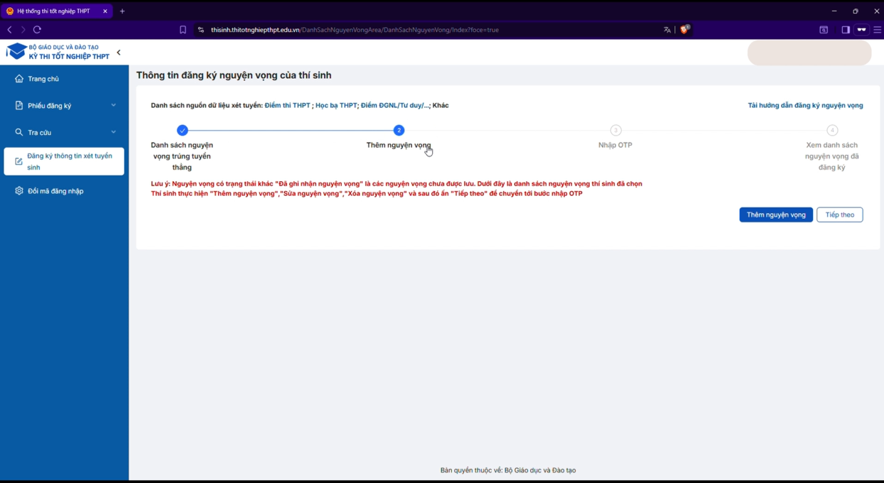Image resolution: width=884 pixels, height=483 pixels.
Task: Open a new browser tab
Action: tap(122, 11)
